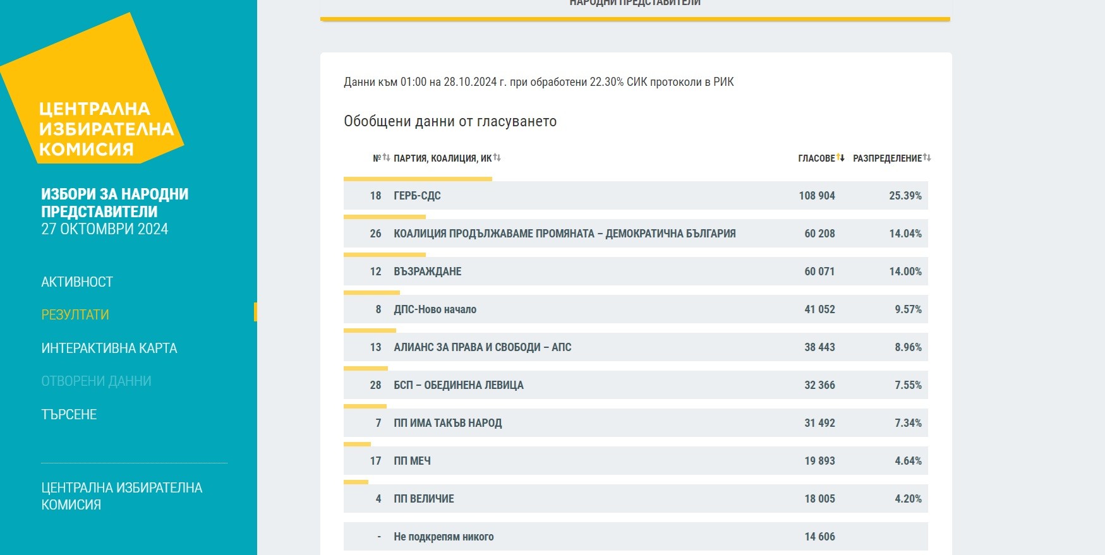Select the Не подкрепям никого row

636,536
